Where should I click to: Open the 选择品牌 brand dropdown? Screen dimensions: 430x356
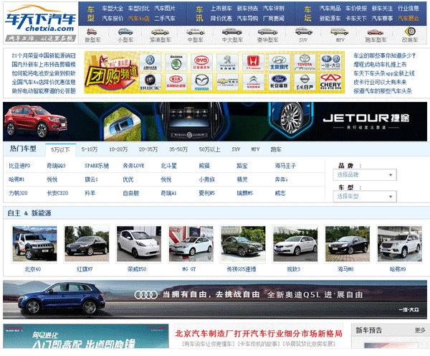(365, 174)
